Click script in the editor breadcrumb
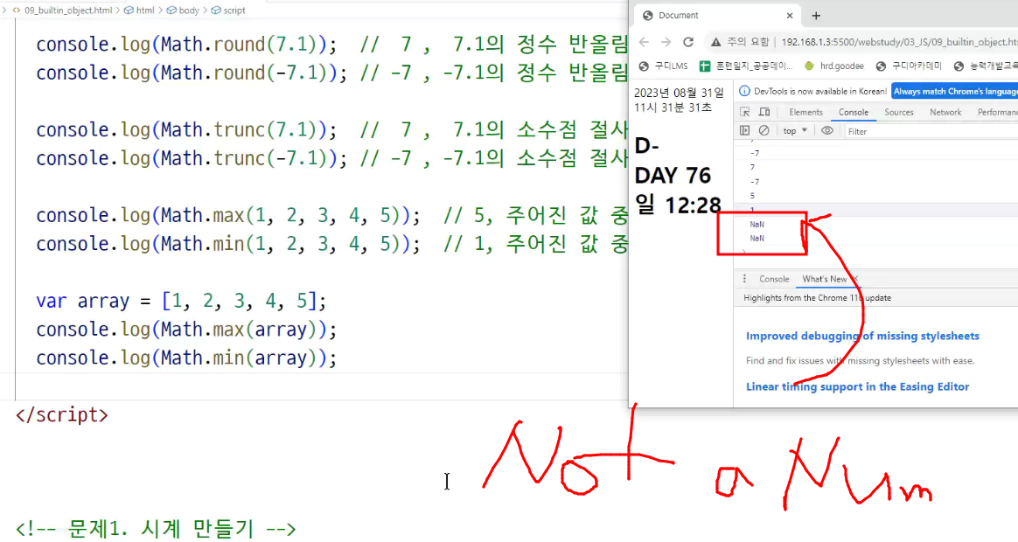 [x=228, y=10]
